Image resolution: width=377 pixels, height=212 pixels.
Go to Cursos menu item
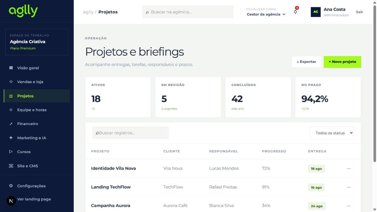pos(37,152)
